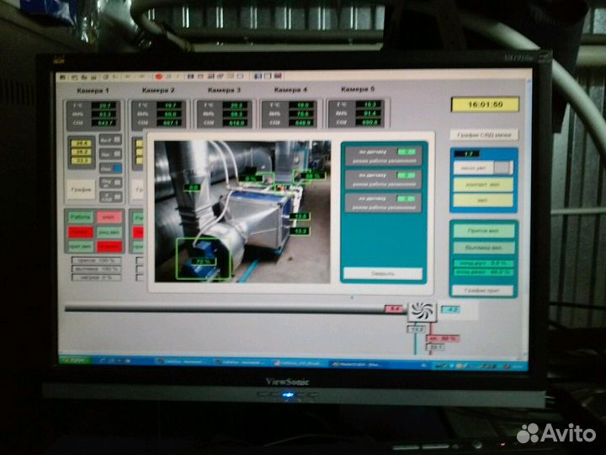Toggle the blue indicator switch in Камера 1

(x=116, y=168)
